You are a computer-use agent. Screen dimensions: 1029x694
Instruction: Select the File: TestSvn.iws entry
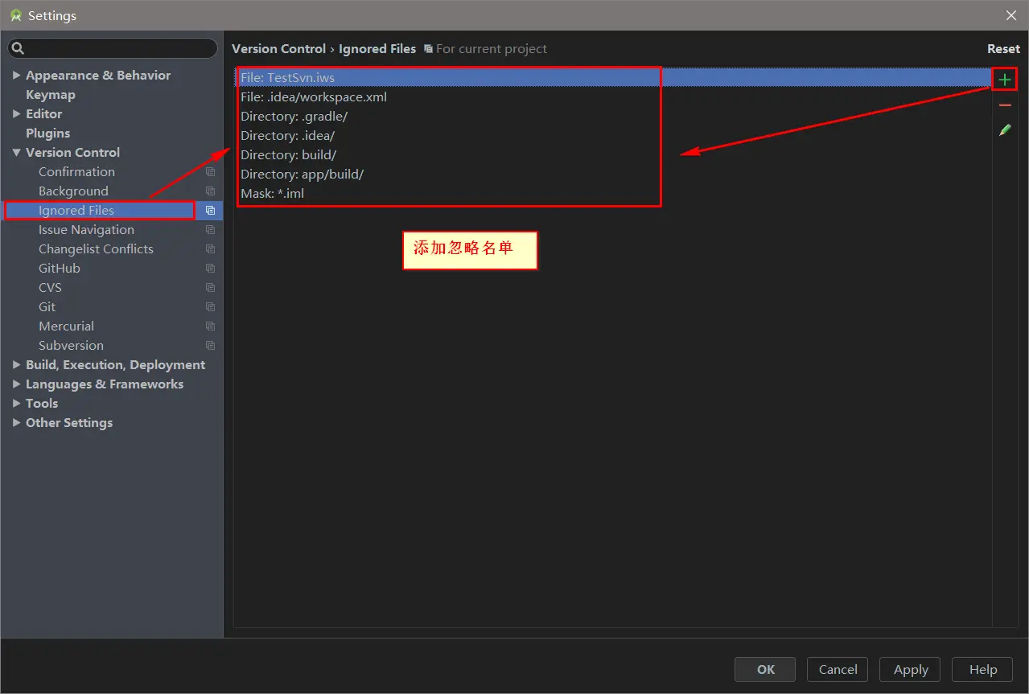[613, 78]
